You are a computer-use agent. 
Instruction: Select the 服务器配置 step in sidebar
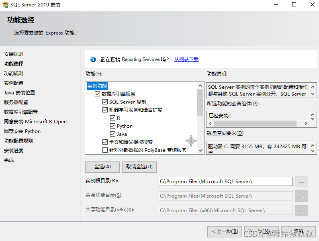point(16,102)
